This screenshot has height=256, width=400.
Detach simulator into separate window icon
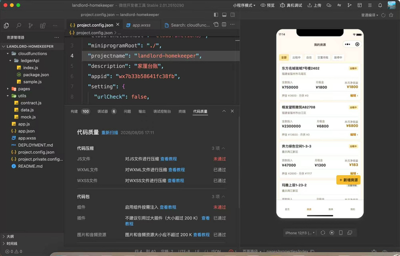(x=349, y=233)
